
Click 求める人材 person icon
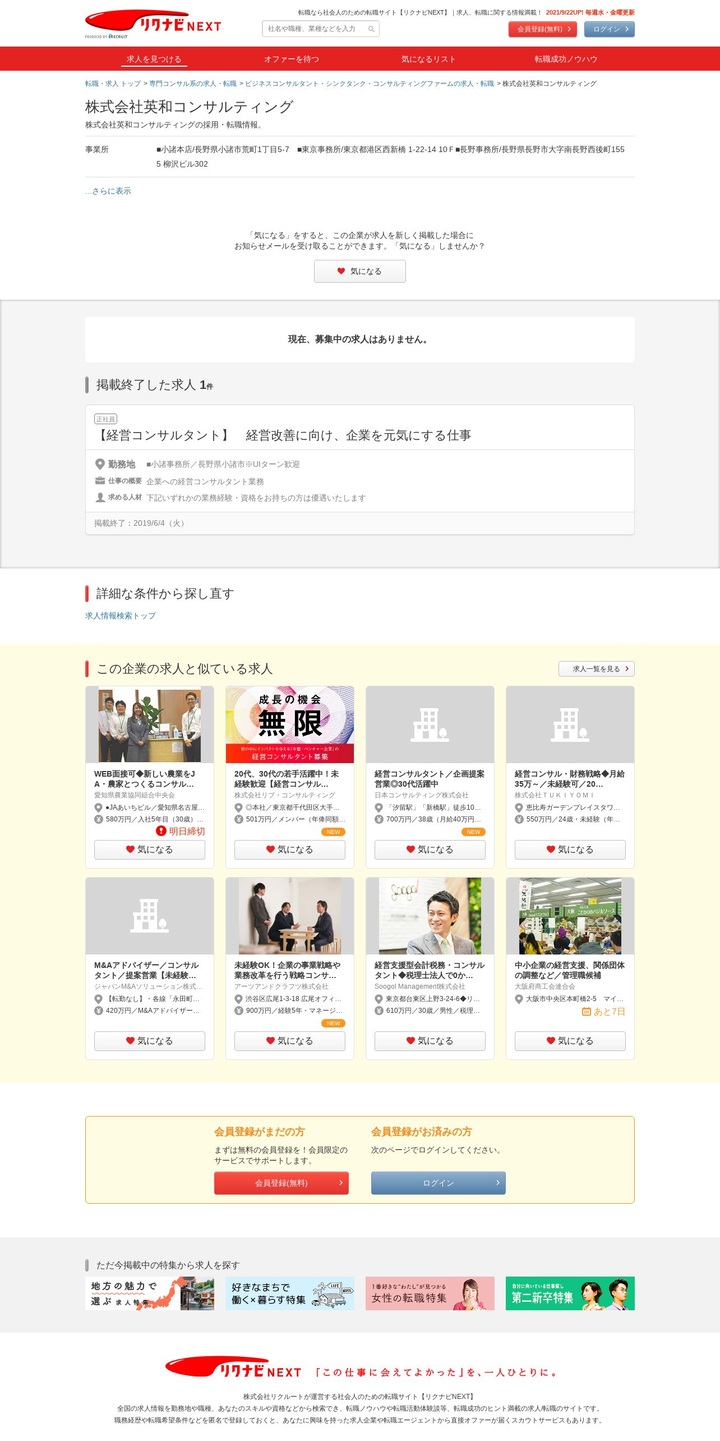tap(100, 498)
